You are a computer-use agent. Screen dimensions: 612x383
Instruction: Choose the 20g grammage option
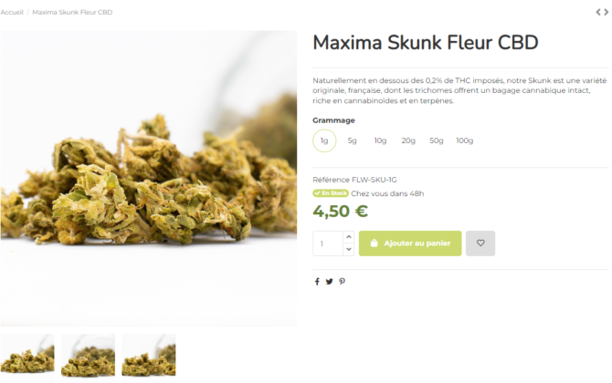(x=408, y=140)
